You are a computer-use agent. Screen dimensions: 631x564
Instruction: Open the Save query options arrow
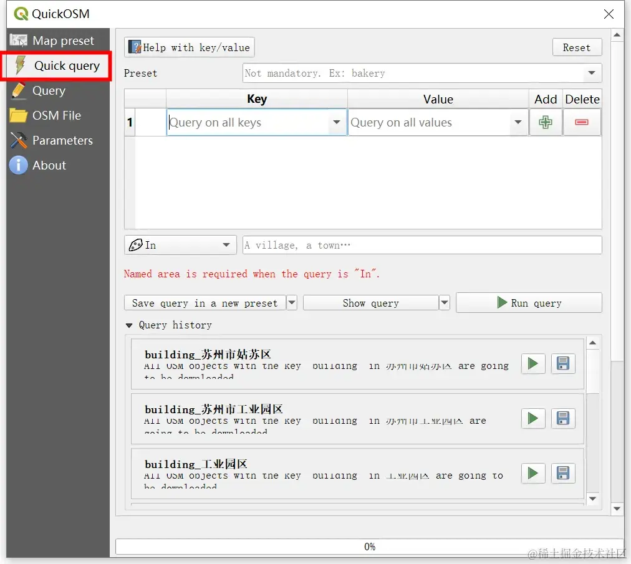point(292,303)
